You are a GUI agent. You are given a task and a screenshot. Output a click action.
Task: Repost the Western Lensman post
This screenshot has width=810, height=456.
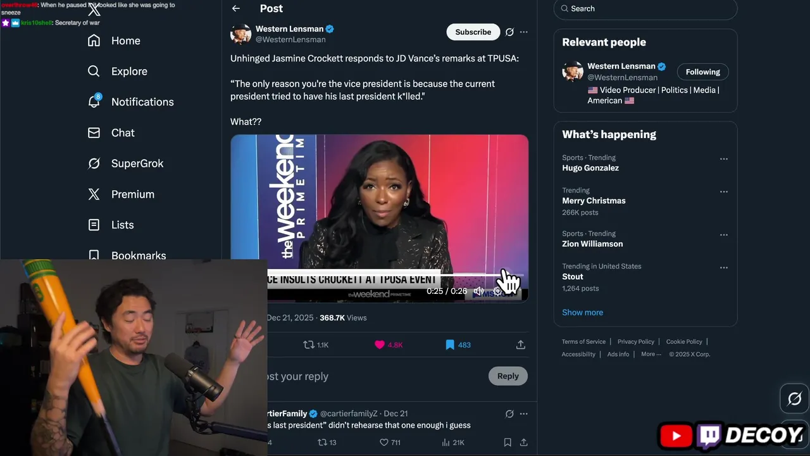(316, 345)
